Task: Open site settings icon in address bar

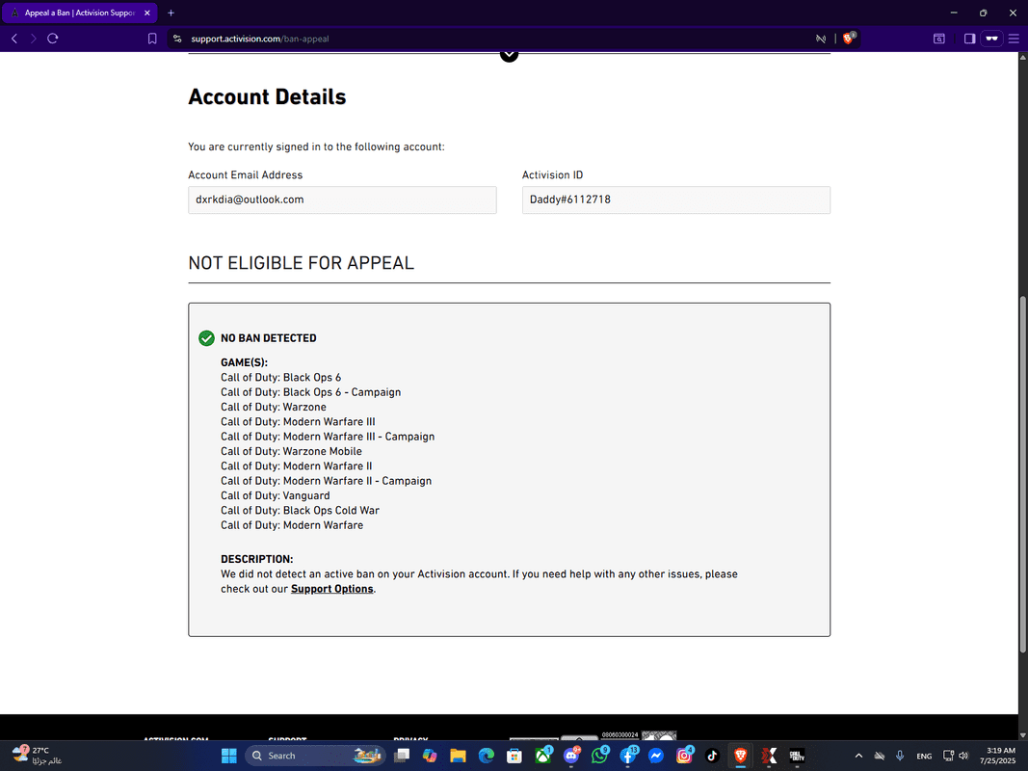Action: (x=177, y=39)
